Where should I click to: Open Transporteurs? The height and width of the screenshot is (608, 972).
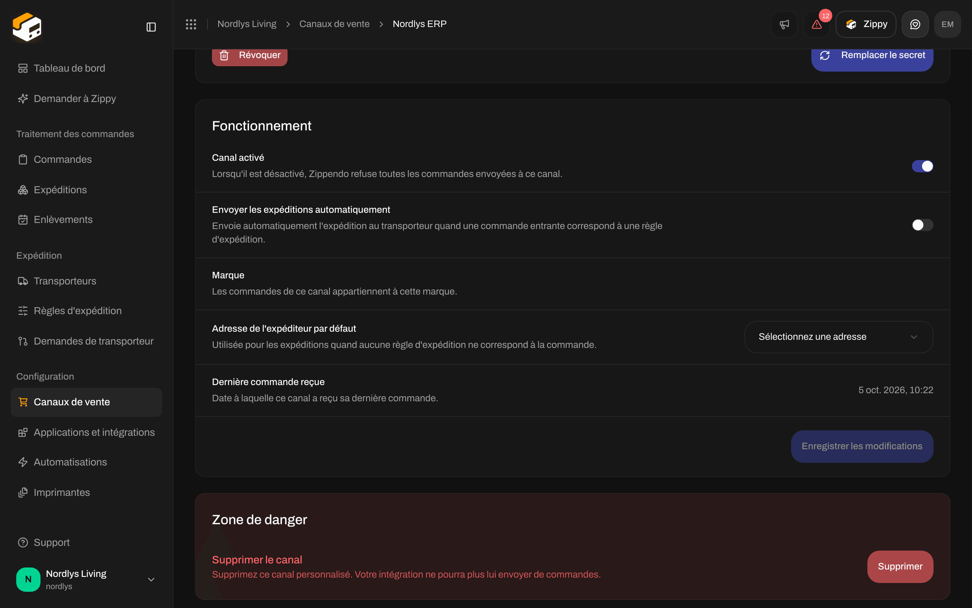pyautogui.click(x=86, y=281)
